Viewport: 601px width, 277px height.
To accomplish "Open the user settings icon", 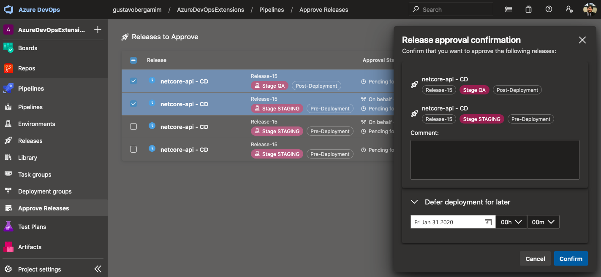I will (569, 9).
